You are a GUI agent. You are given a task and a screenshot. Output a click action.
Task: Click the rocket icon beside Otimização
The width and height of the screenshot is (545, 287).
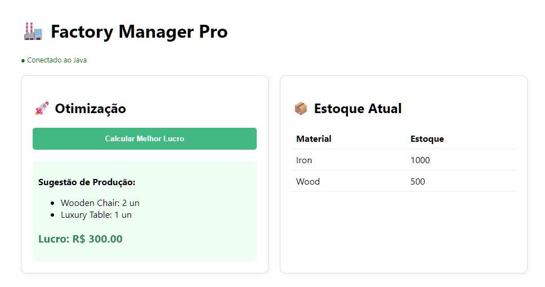point(42,109)
